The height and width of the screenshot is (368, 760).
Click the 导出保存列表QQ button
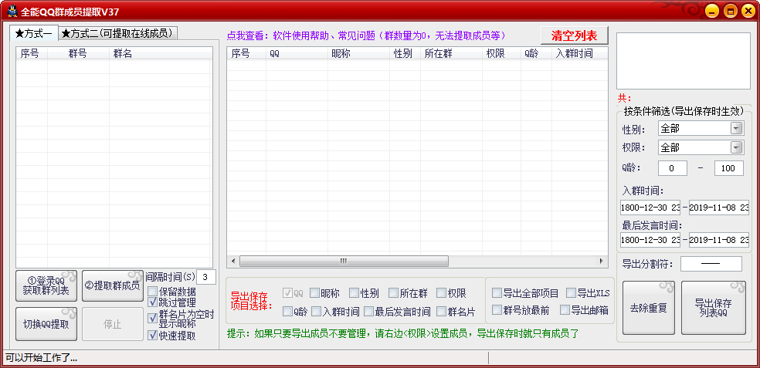point(714,308)
